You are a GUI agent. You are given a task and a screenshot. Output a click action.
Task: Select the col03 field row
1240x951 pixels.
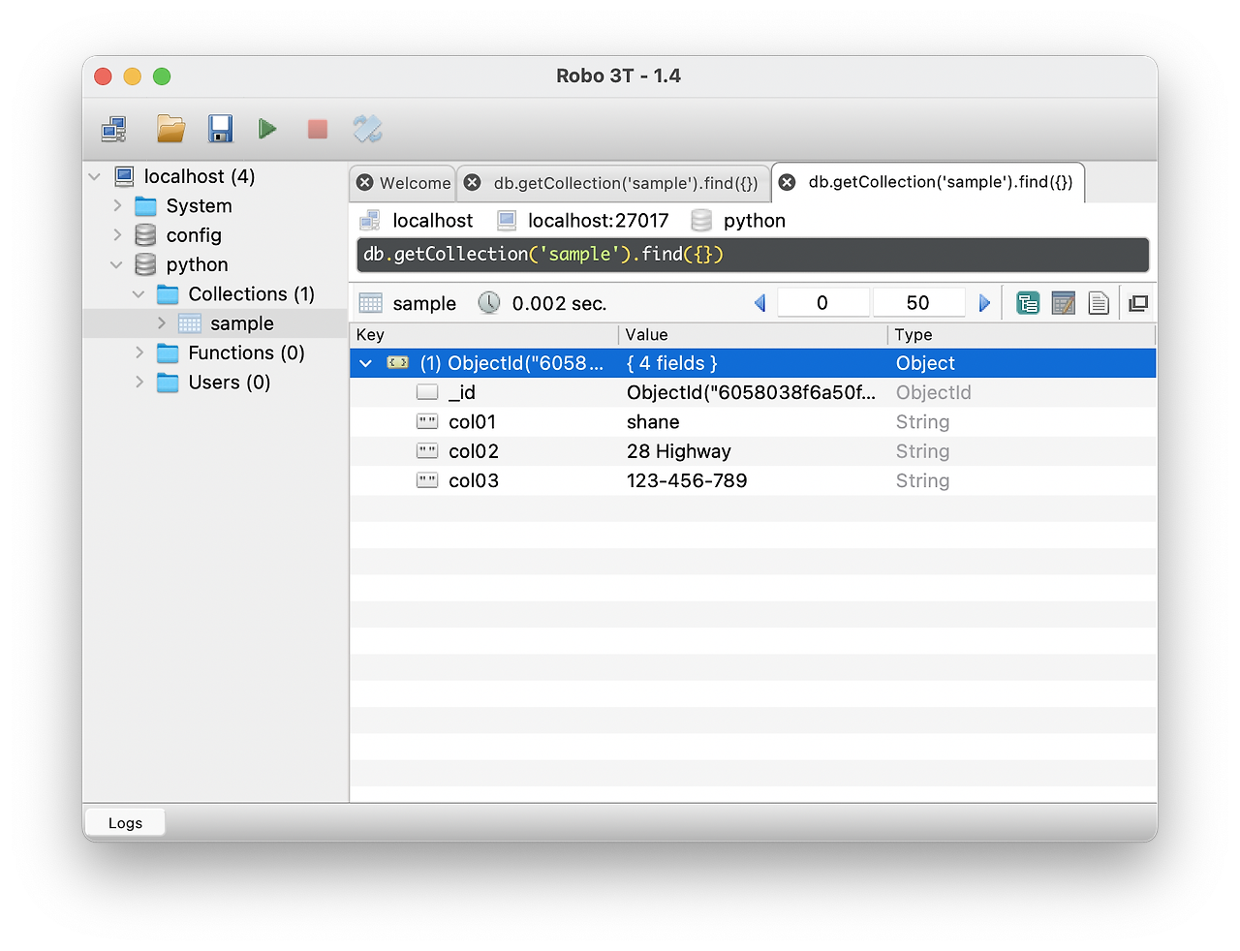[753, 480]
